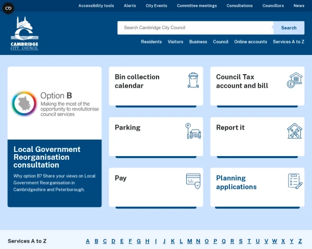
Task: Click the Pay credit card icon
Action: pyautogui.click(x=193, y=181)
